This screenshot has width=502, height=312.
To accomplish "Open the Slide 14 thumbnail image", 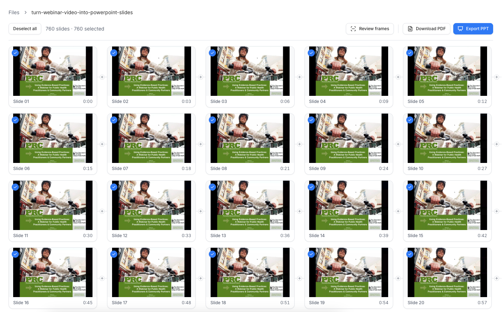I will coord(349,205).
